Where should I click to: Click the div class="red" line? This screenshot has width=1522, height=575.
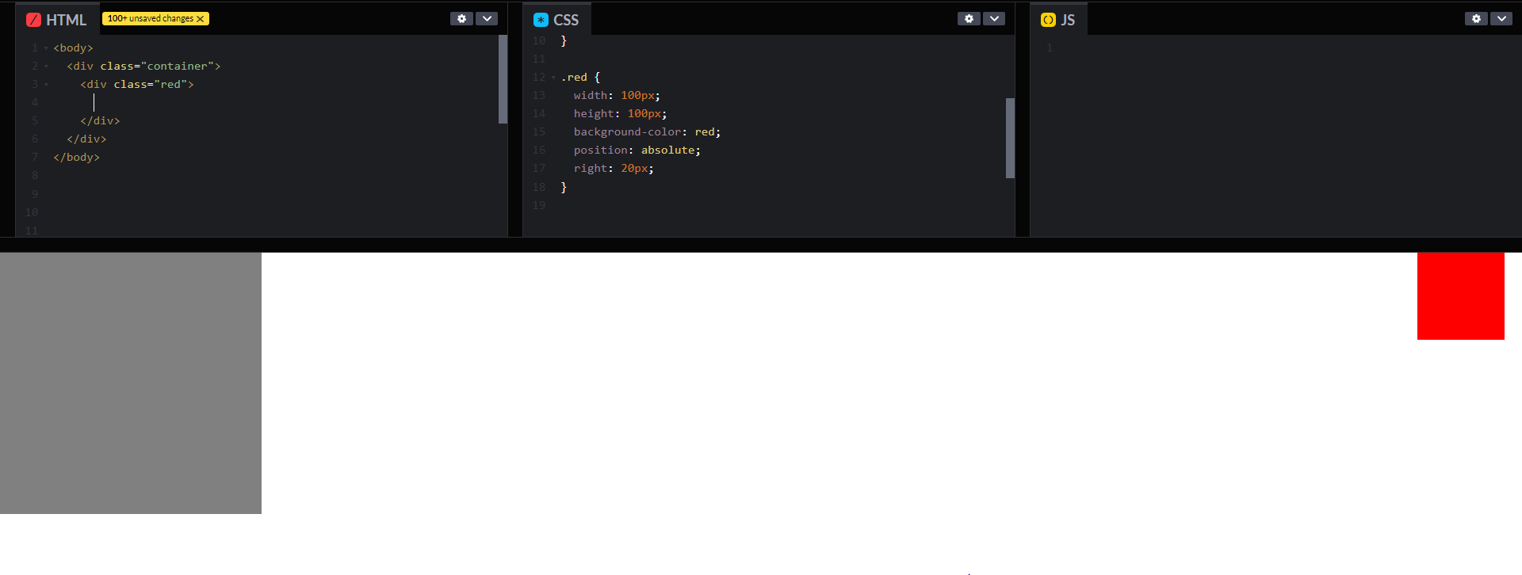coord(137,85)
